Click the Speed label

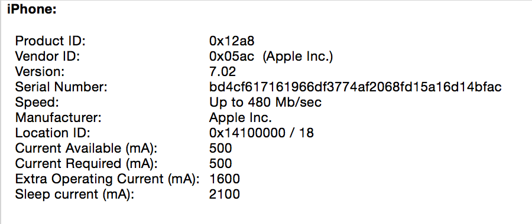pyautogui.click(x=37, y=103)
